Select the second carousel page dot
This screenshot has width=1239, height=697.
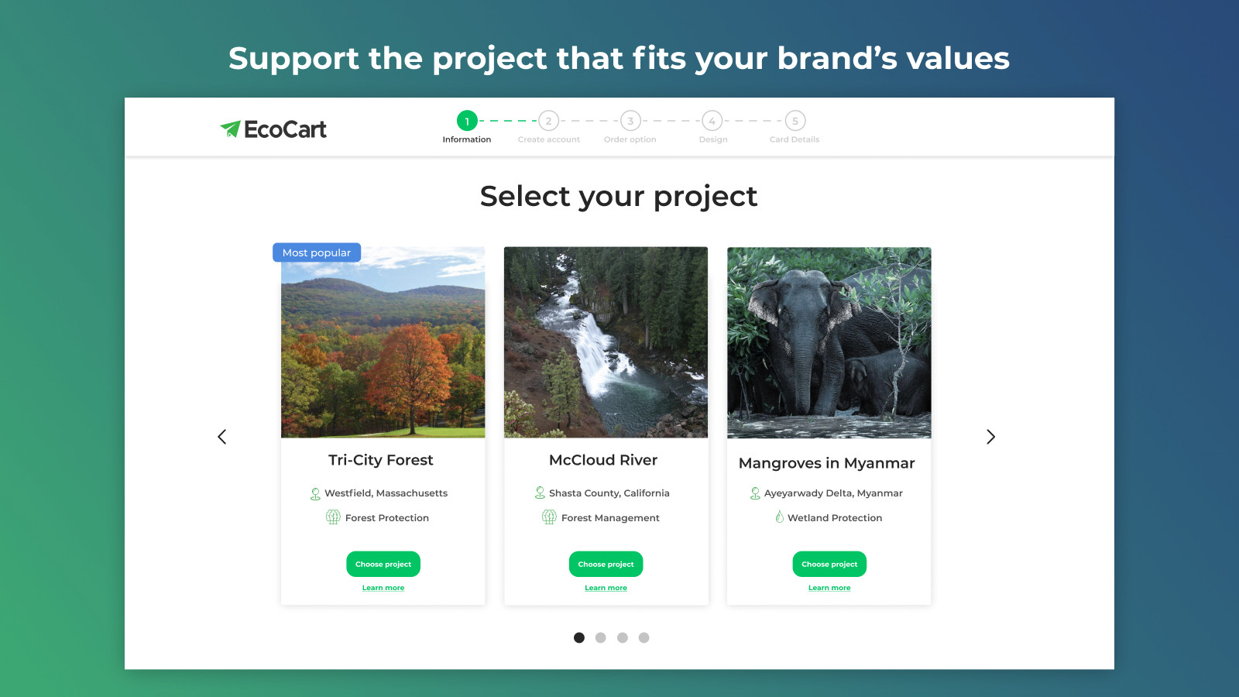tap(601, 637)
